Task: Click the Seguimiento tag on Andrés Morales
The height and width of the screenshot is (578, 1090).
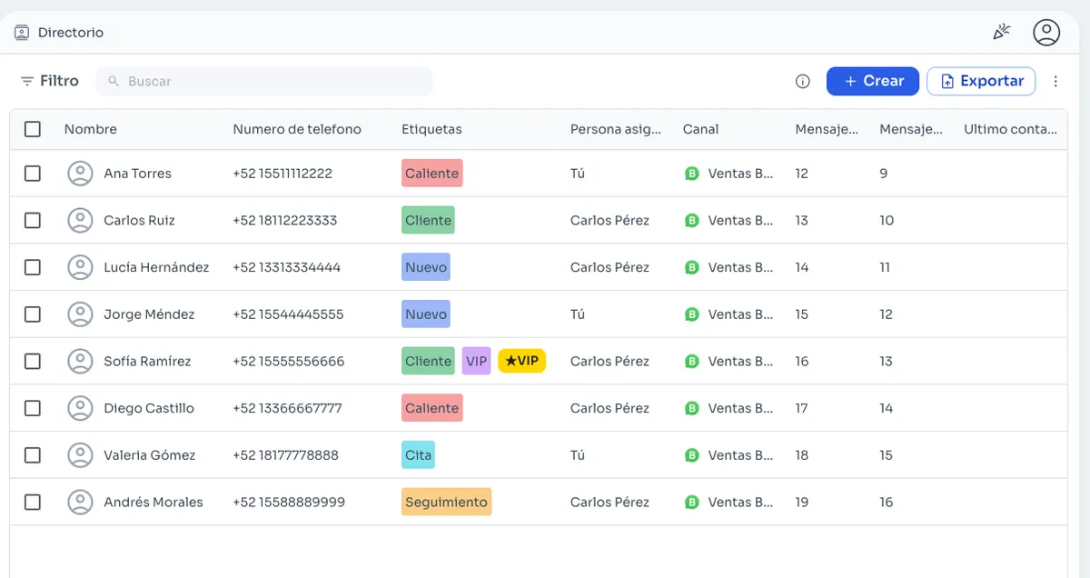Action: click(x=447, y=502)
